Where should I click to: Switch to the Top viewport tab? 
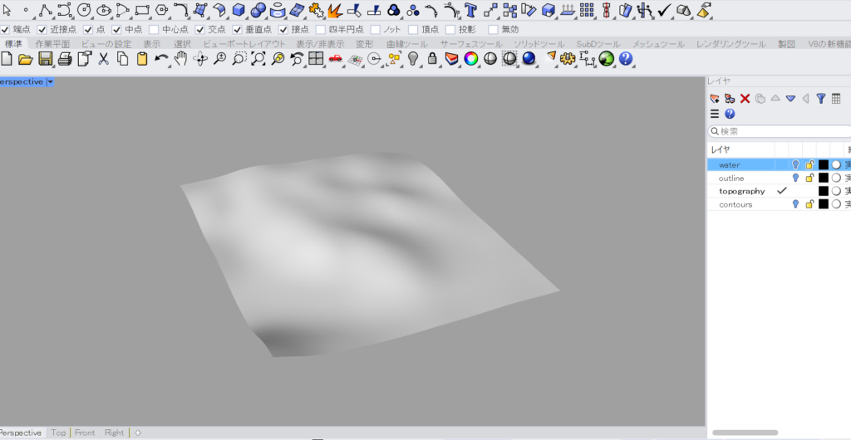[58, 433]
